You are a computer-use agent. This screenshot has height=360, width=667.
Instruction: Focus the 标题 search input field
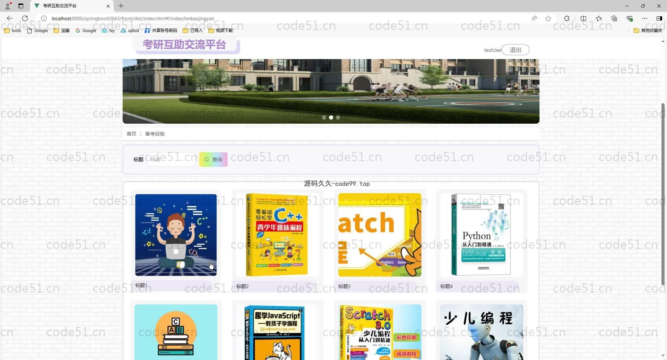point(171,159)
